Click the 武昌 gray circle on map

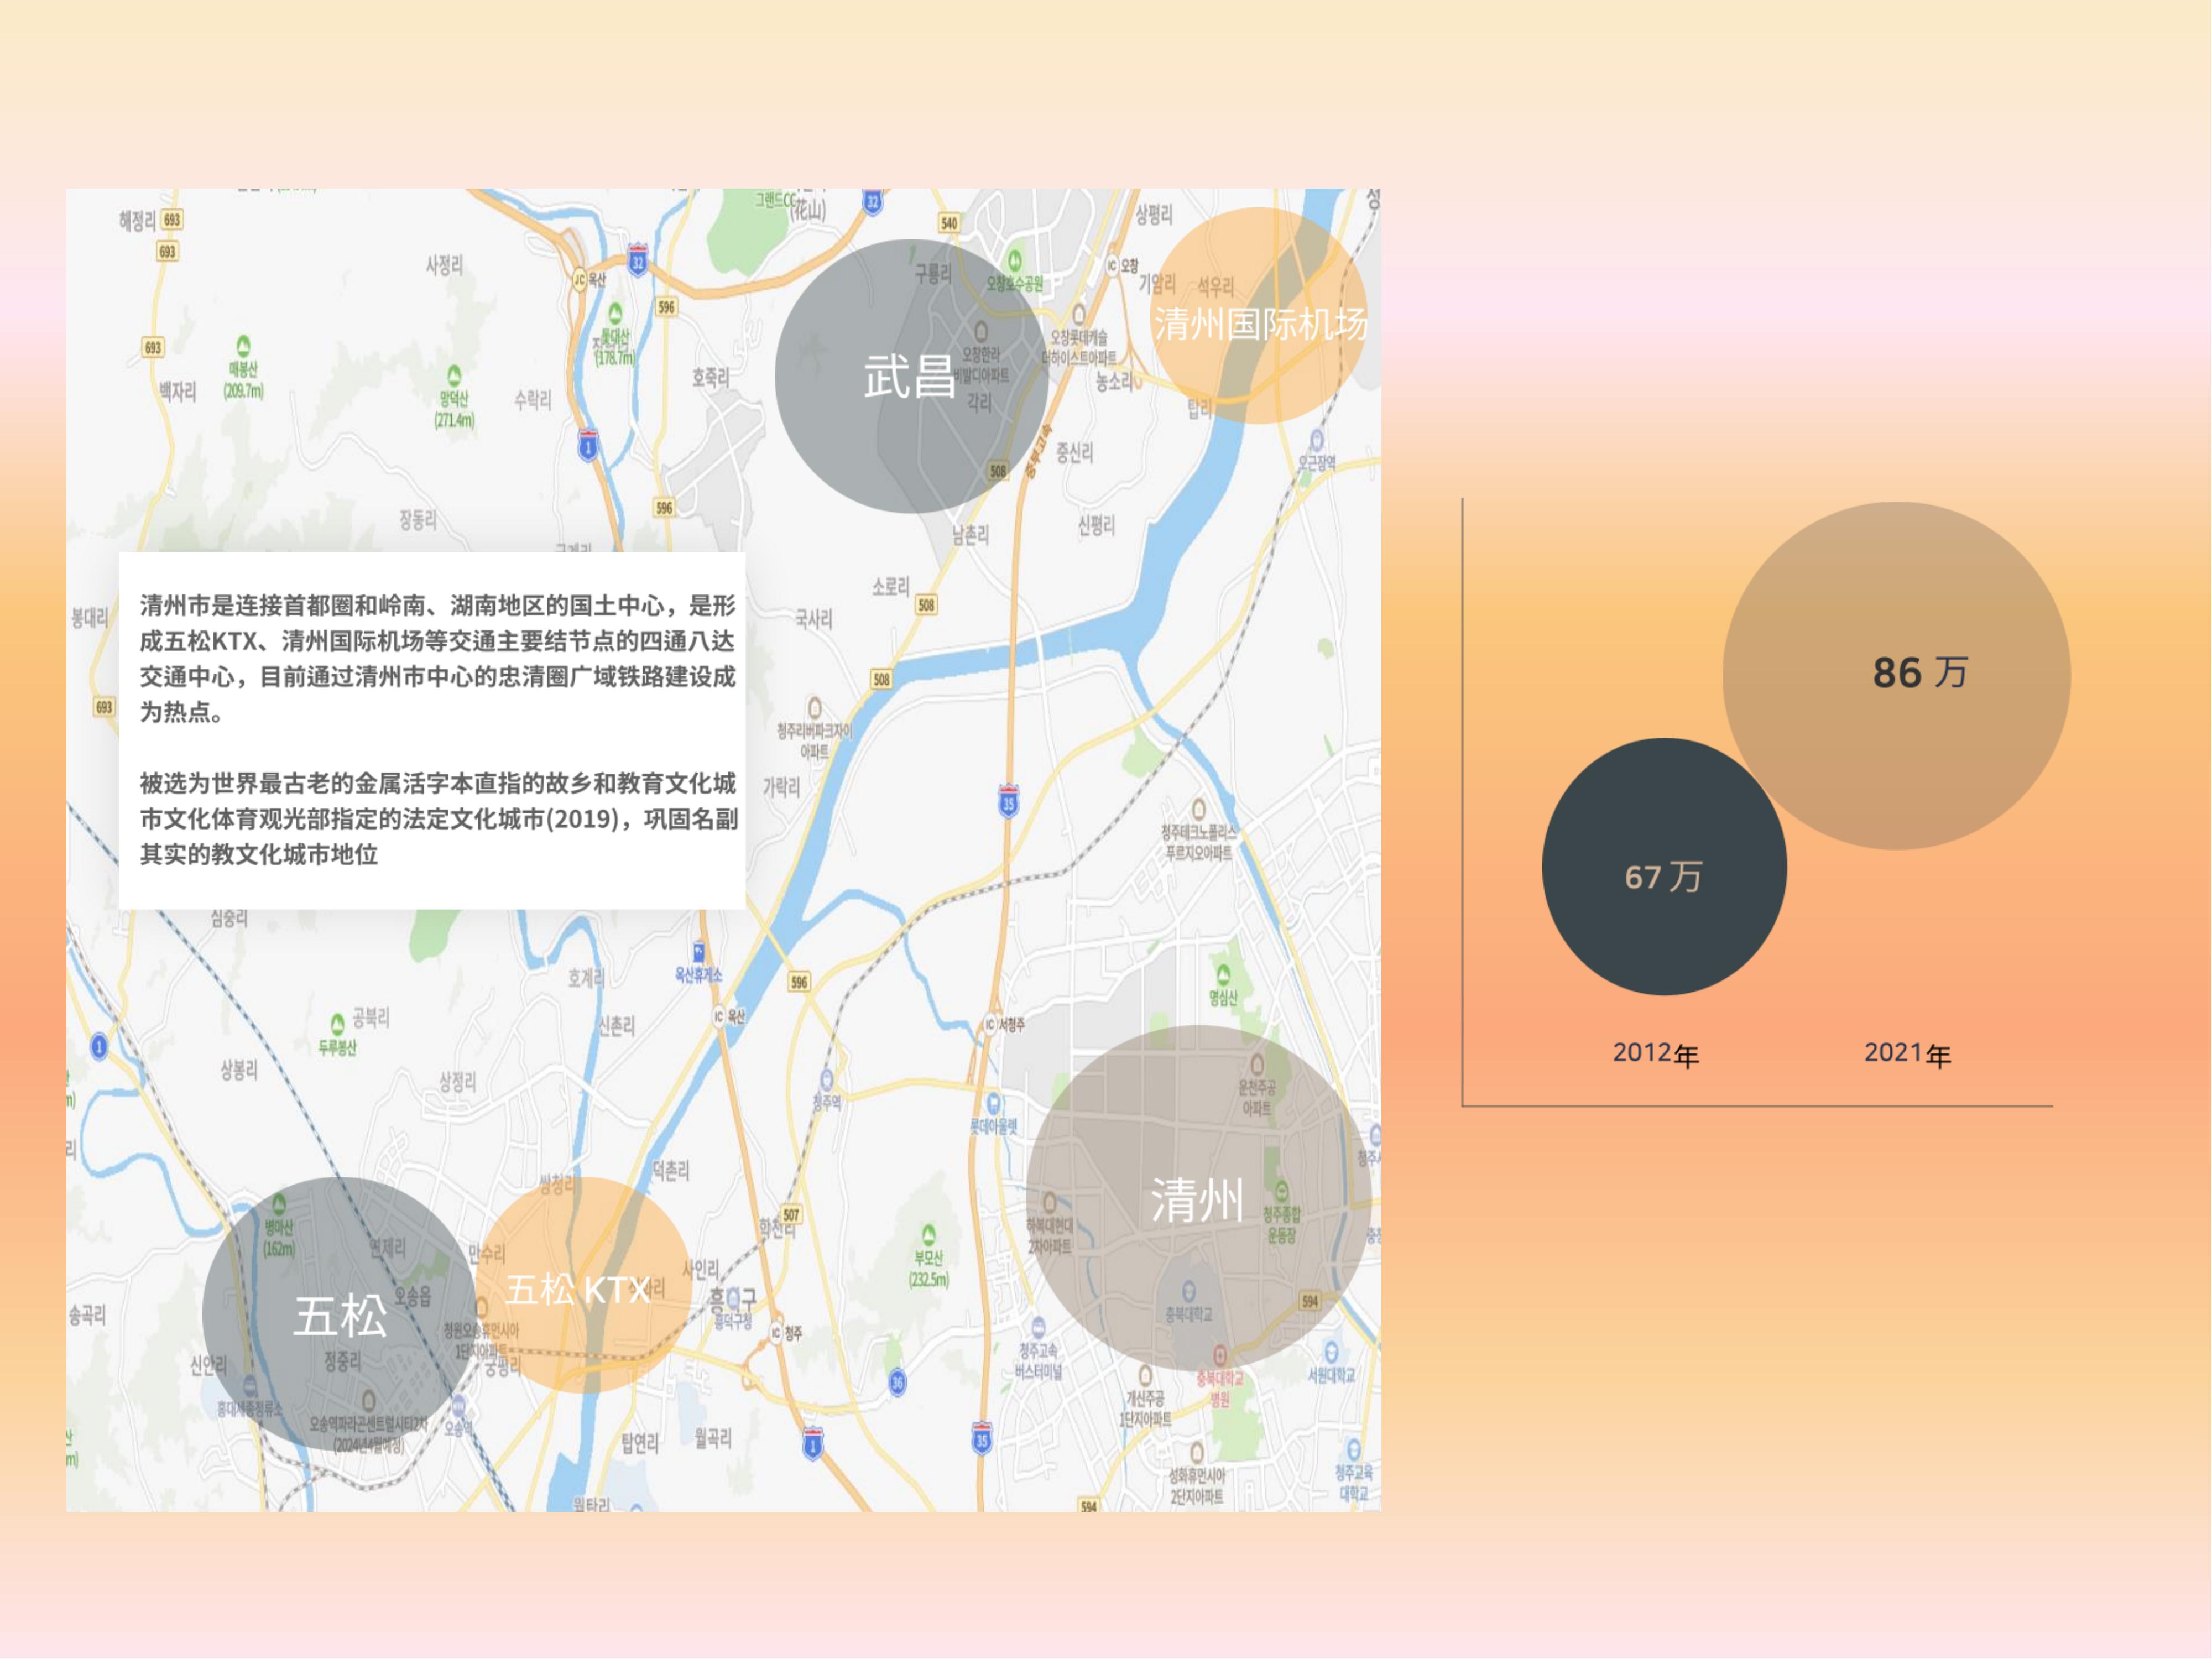pos(911,376)
